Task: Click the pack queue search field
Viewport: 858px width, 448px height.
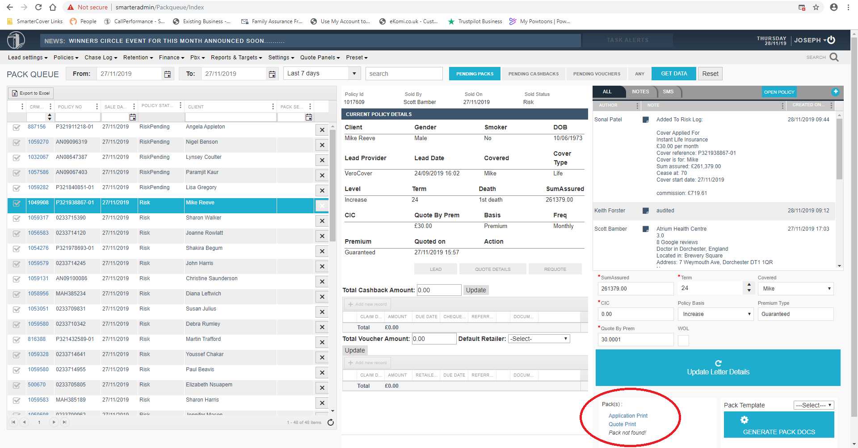Action: click(404, 74)
